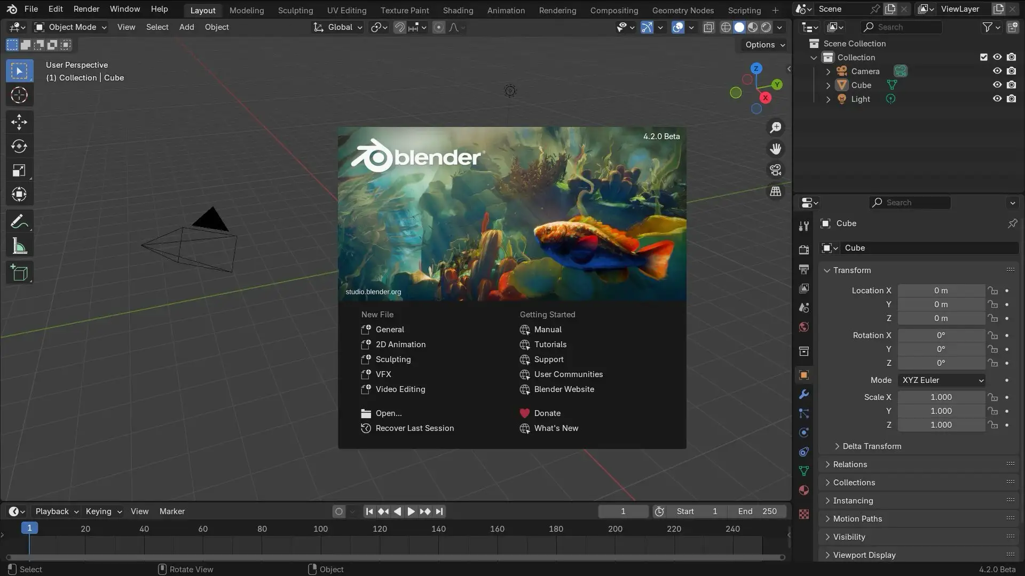Open the Object Mode dropdown
1025x576 pixels.
point(69,27)
